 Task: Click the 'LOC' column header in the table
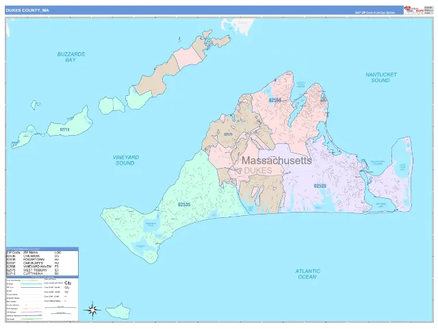tap(57, 252)
